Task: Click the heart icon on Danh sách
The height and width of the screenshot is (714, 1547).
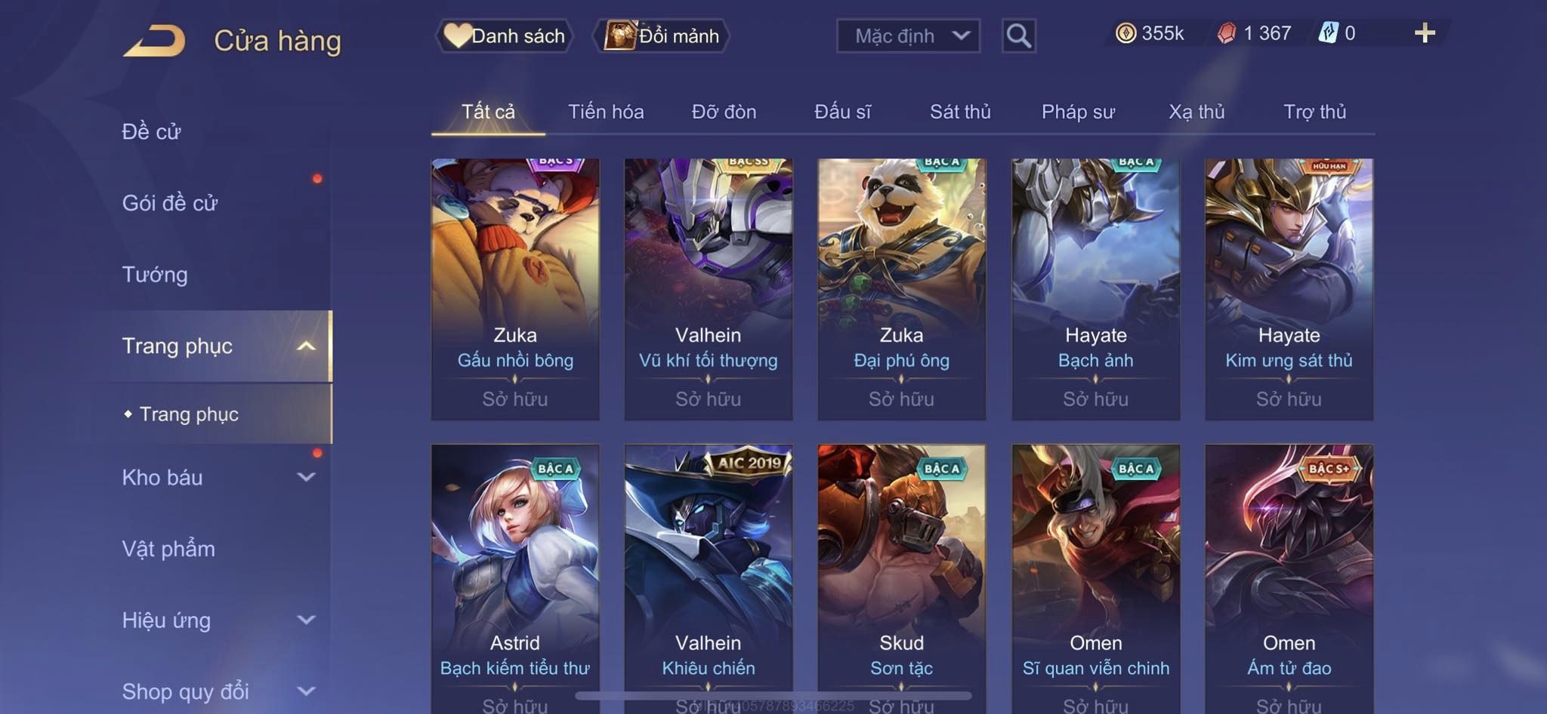Action: (457, 35)
